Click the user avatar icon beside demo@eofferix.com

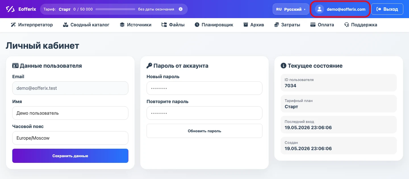point(320,9)
